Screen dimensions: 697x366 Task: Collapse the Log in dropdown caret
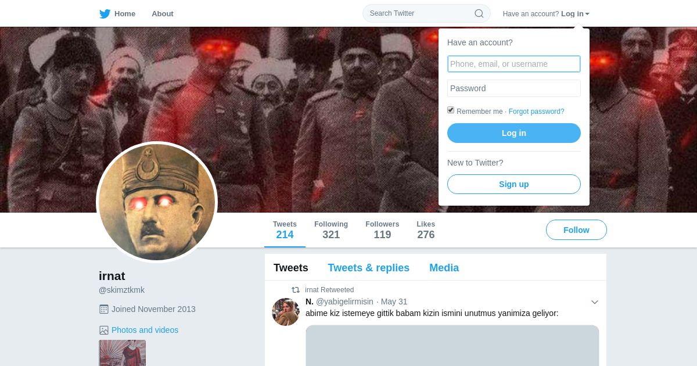click(587, 14)
